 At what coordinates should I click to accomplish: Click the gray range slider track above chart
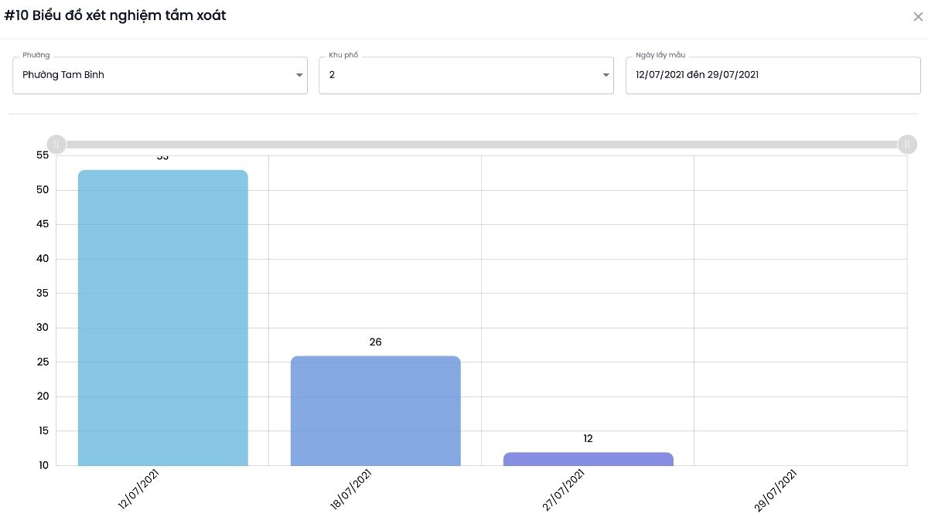click(x=482, y=145)
